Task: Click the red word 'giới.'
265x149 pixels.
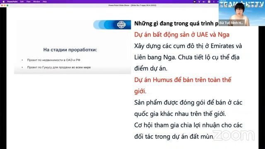Action: (140, 91)
